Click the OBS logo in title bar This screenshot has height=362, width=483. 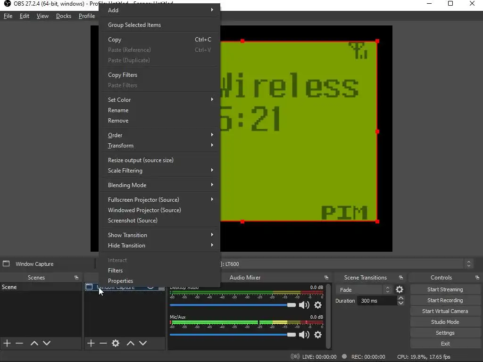click(x=8, y=4)
